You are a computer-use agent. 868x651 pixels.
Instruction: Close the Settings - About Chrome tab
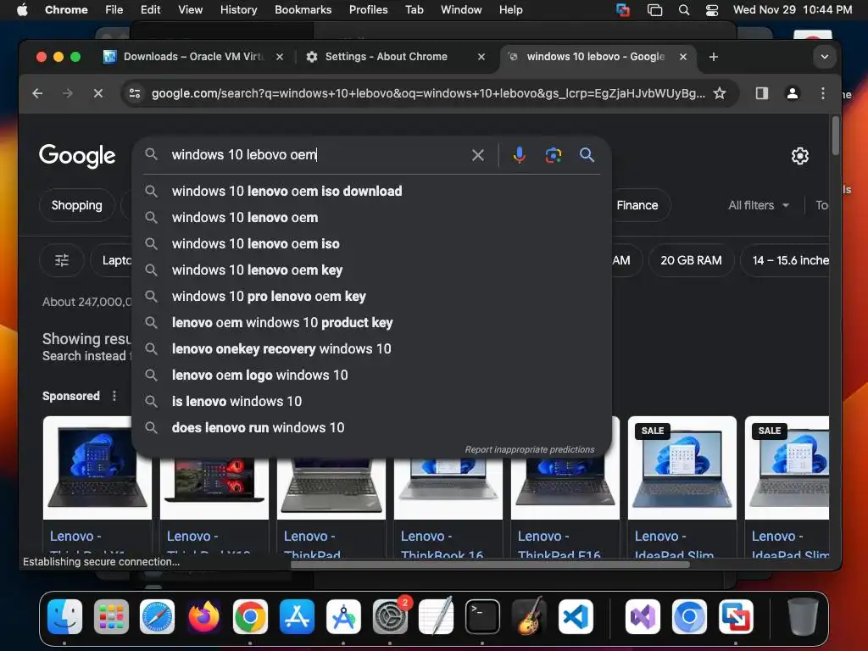(x=481, y=57)
